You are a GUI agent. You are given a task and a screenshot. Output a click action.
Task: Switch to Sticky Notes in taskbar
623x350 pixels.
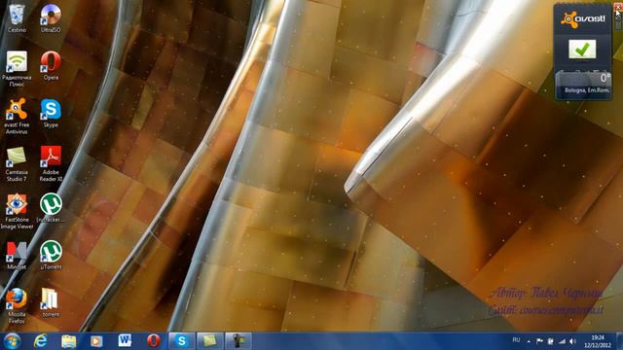[x=210, y=341]
